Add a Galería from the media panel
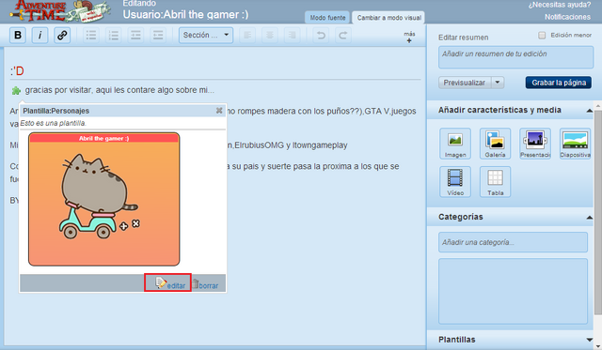 [496, 144]
